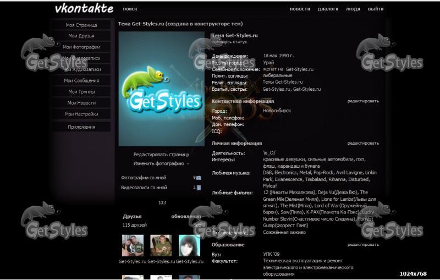Open Мои Видеозаписи in sidebar
Screen dimensions: 440x280
(81, 58)
